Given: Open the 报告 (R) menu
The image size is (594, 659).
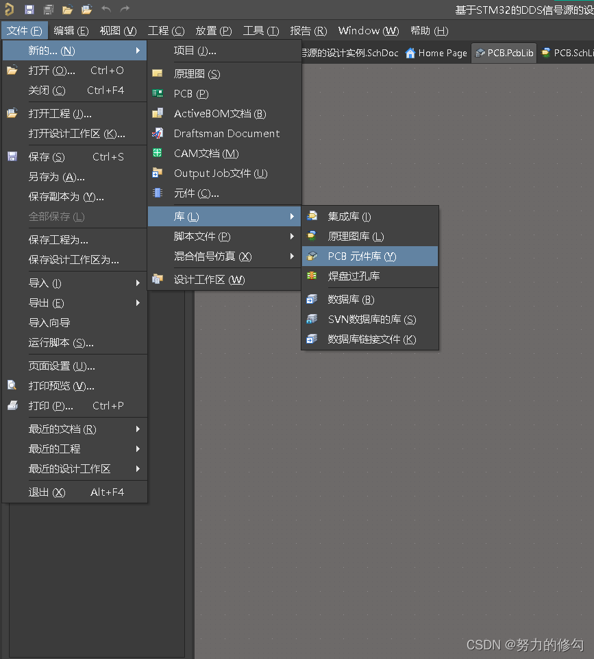Looking at the screenshot, I should pyautogui.click(x=308, y=31).
